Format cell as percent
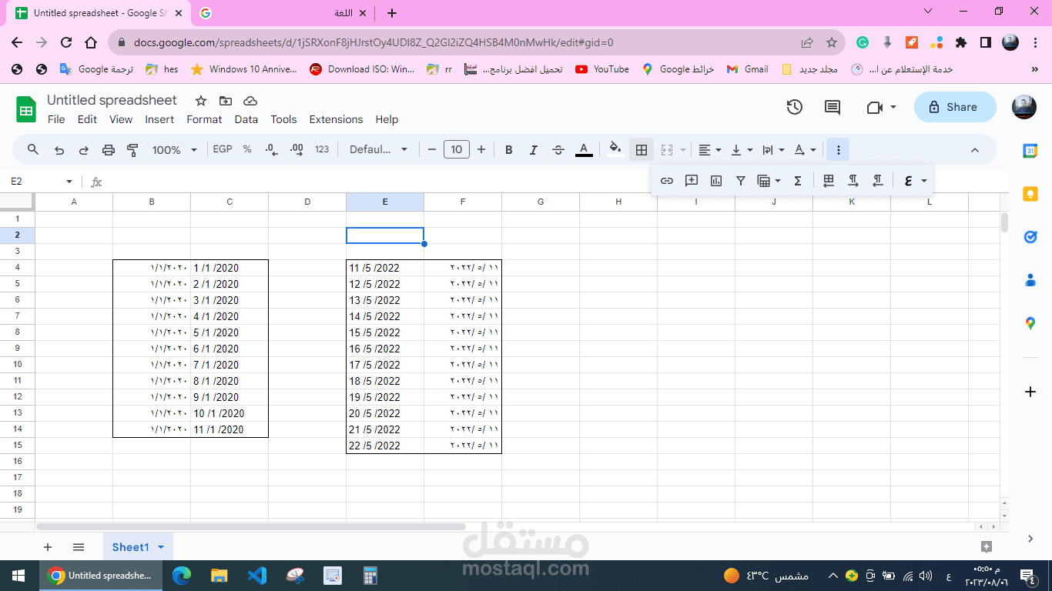 coord(247,149)
